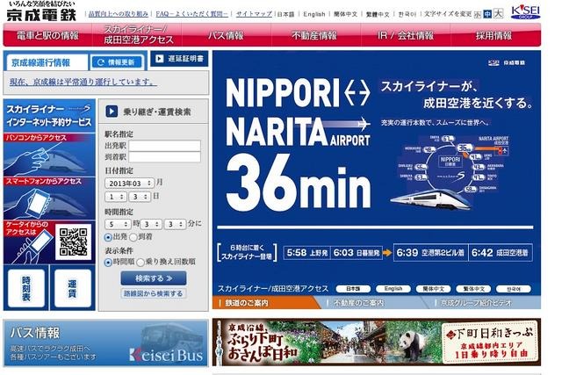The image size is (562, 375).
Task: Switch header language to Japanese
Action: pos(286,14)
